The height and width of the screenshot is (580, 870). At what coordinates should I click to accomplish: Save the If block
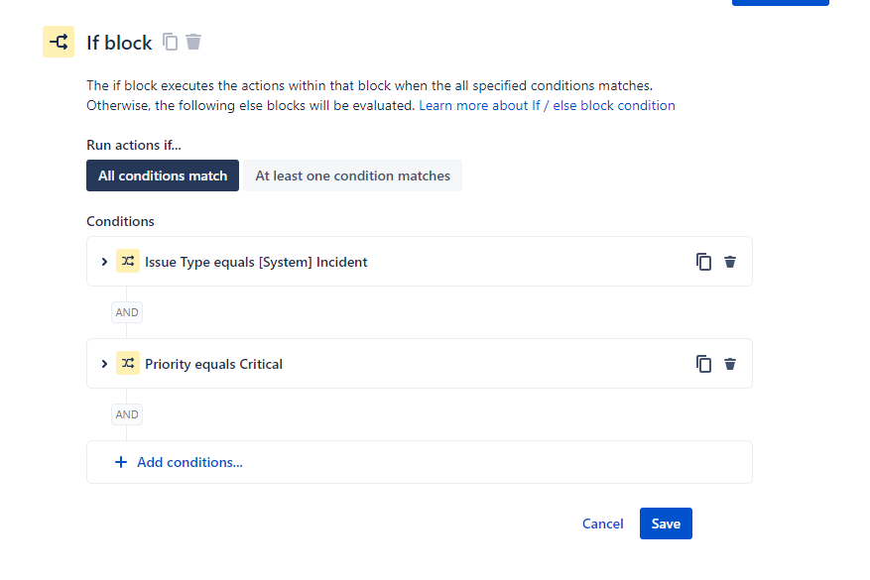(666, 523)
